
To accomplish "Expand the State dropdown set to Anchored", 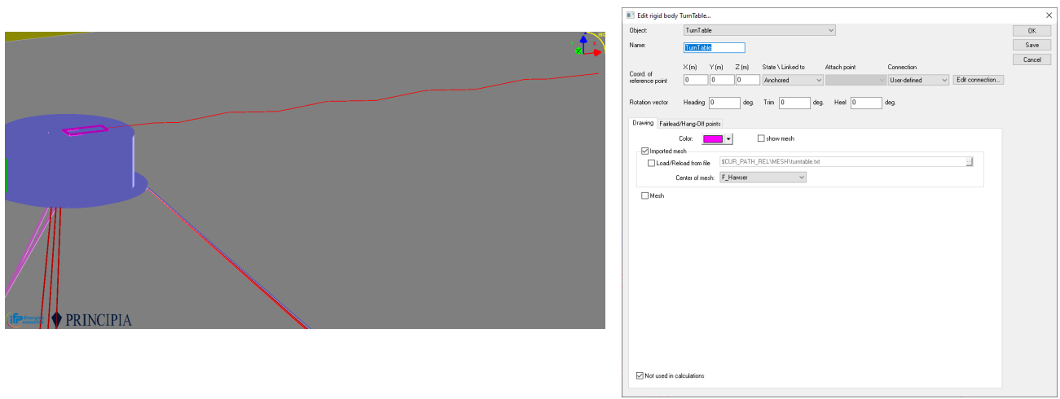I will click(x=792, y=80).
